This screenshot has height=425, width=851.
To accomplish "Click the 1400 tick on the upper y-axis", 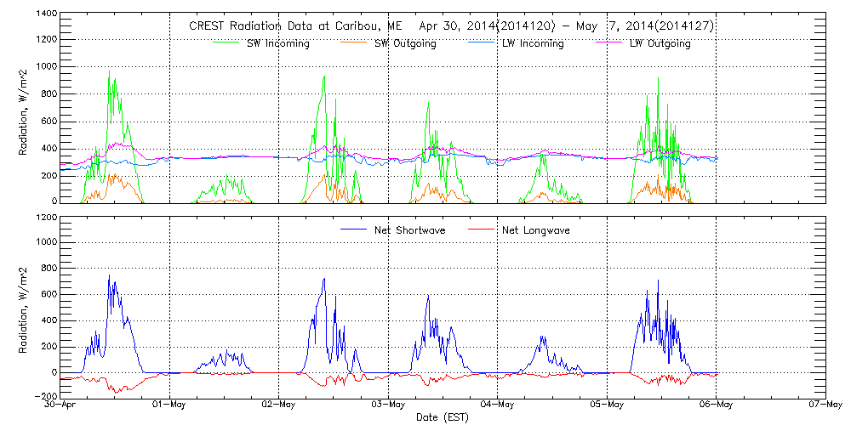I will [46, 15].
